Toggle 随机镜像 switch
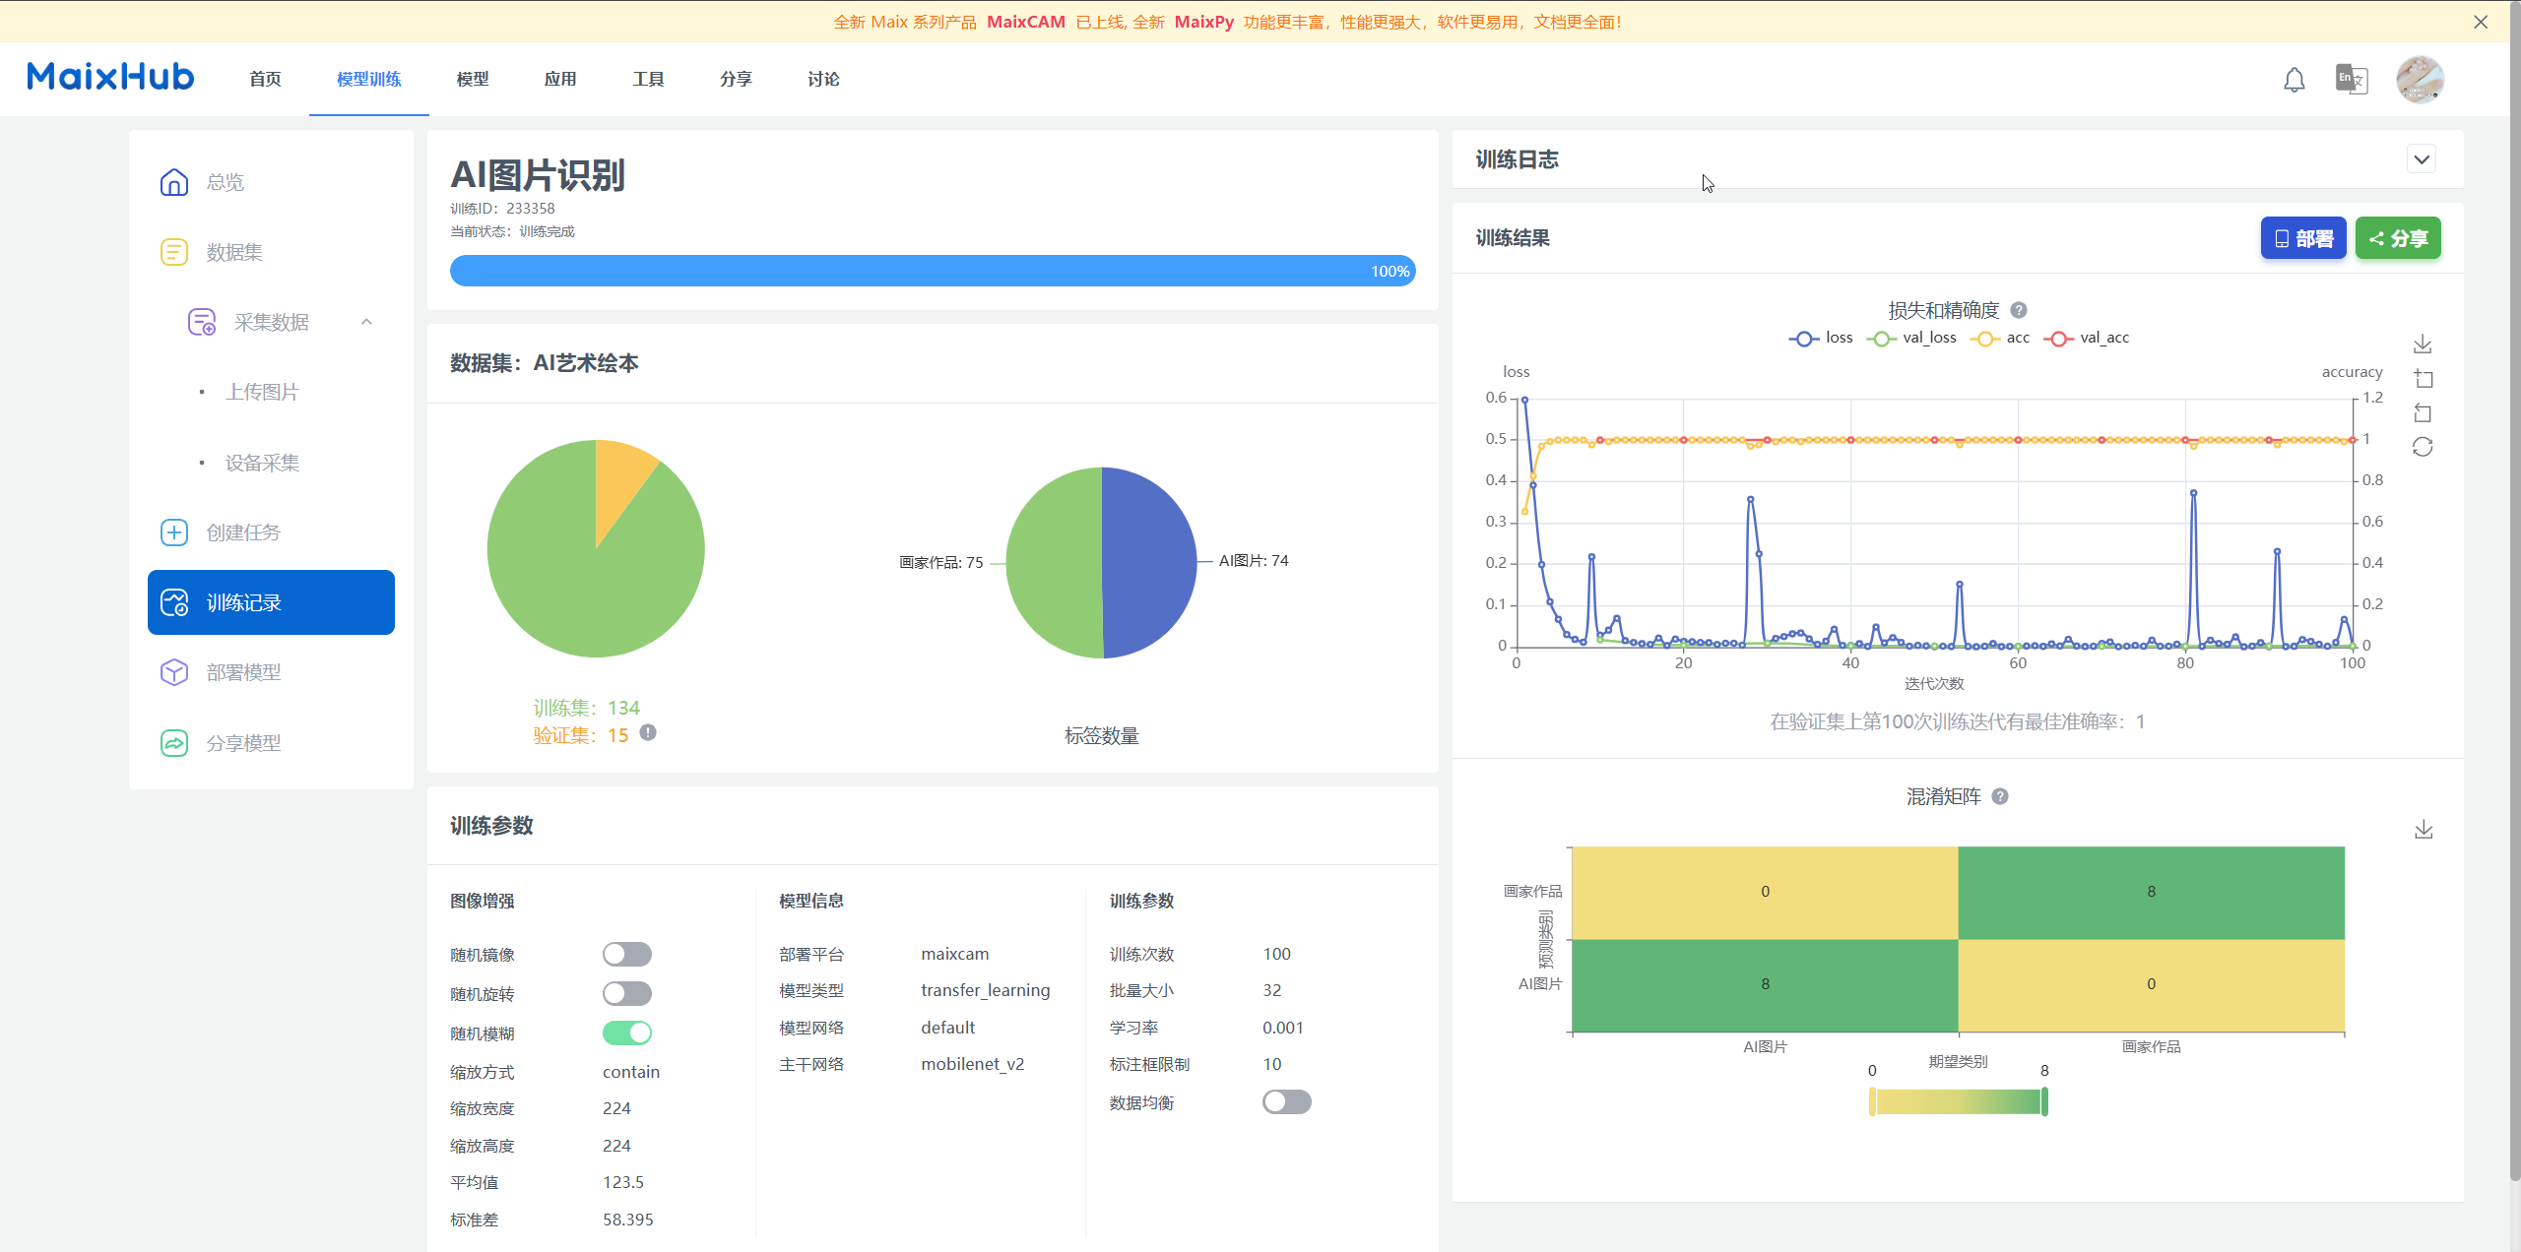Screen dimensions: 2521x1252 (x=627, y=954)
